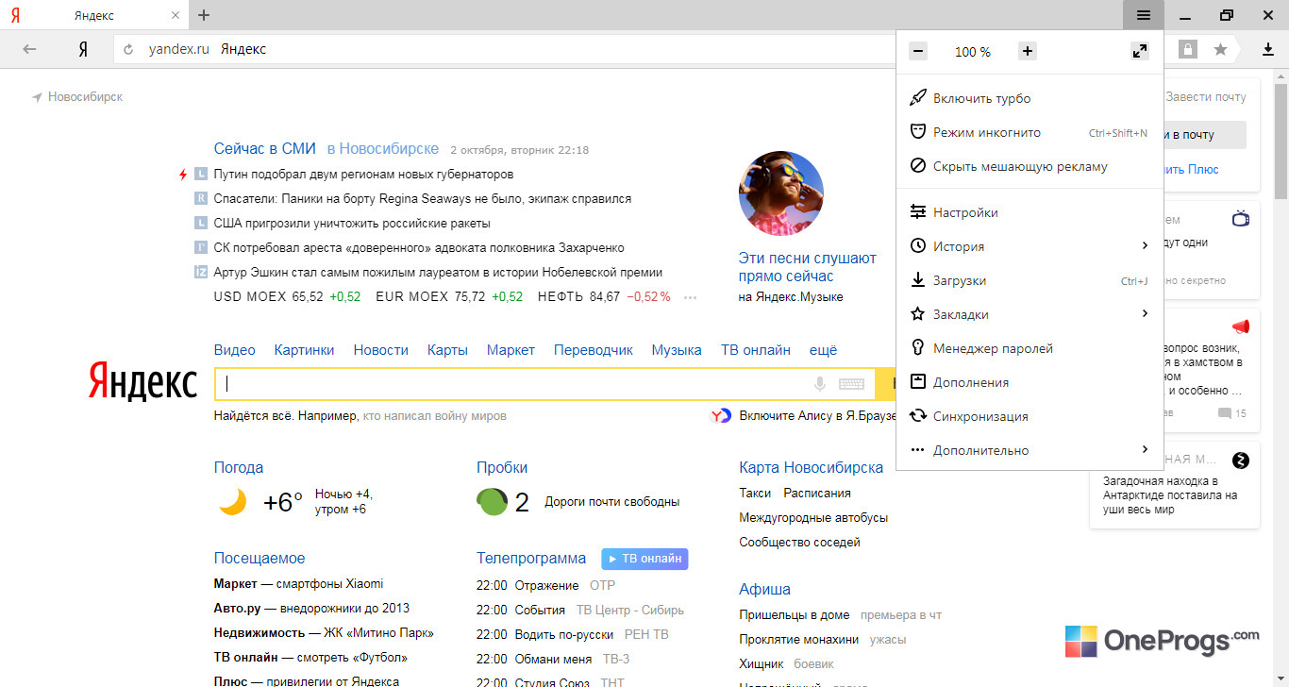Bookmark page with the star icon
This screenshot has width=1289, height=687.
[1220, 49]
